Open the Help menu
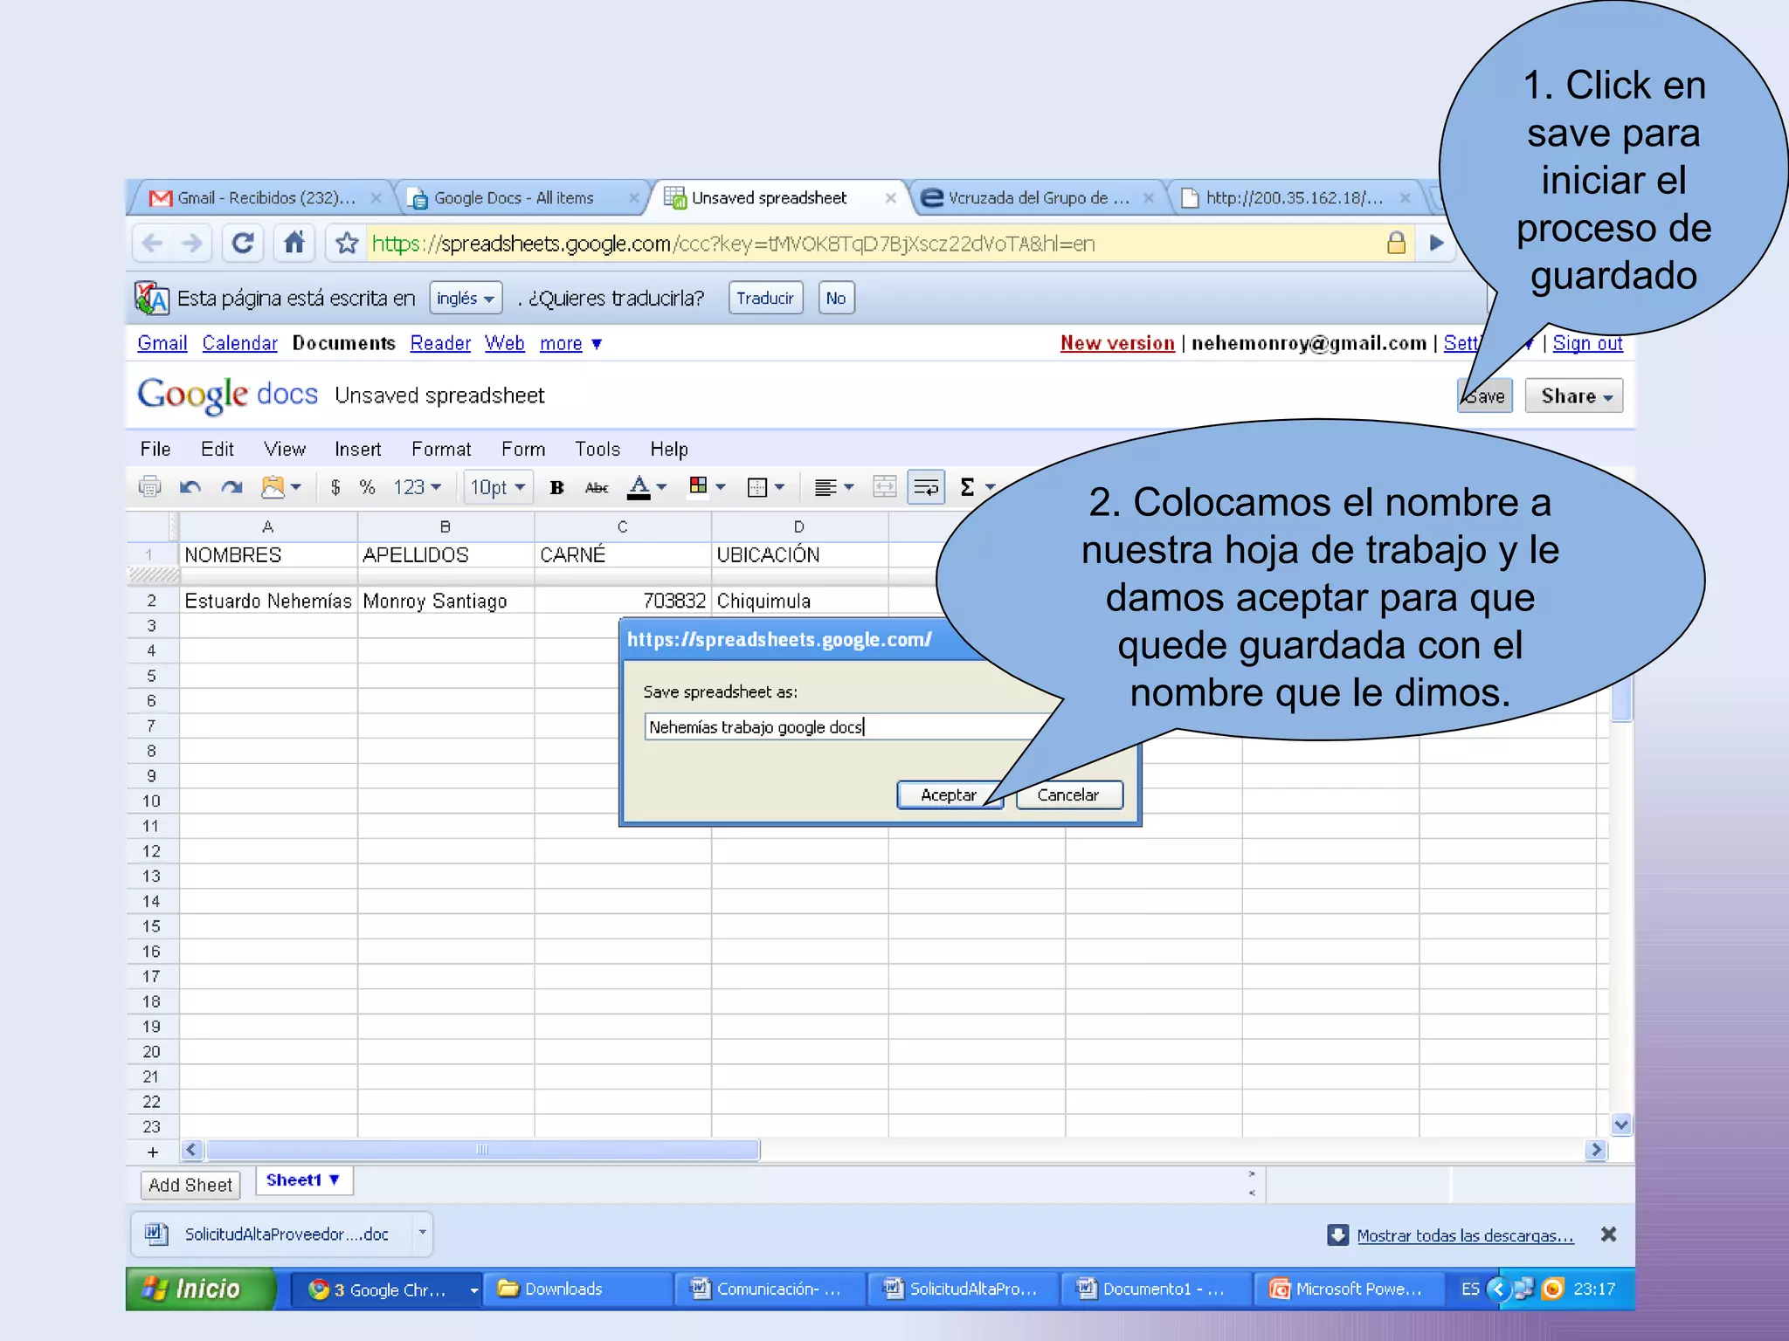This screenshot has width=1789, height=1341. pyautogui.click(x=669, y=449)
